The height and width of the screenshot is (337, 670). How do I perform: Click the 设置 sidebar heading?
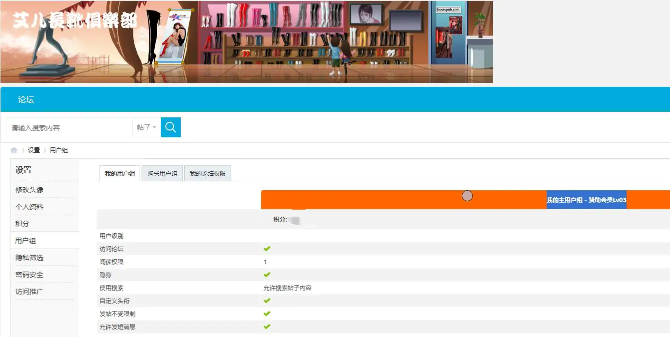23,170
